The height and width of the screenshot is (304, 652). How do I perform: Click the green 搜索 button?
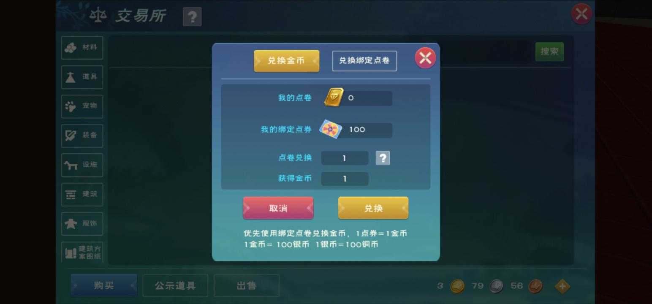pyautogui.click(x=549, y=52)
